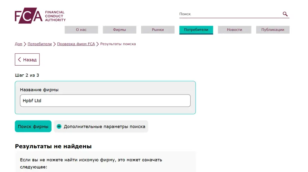Image resolution: width=308 pixels, height=172 pixels.
Task: Click the FCA Financial Conduct Authority logo
Action: point(40,16)
